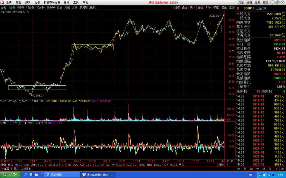Open the 更多 periods dropdown
This screenshot has width=286, height=178.
pyautogui.click(x=93, y=8)
